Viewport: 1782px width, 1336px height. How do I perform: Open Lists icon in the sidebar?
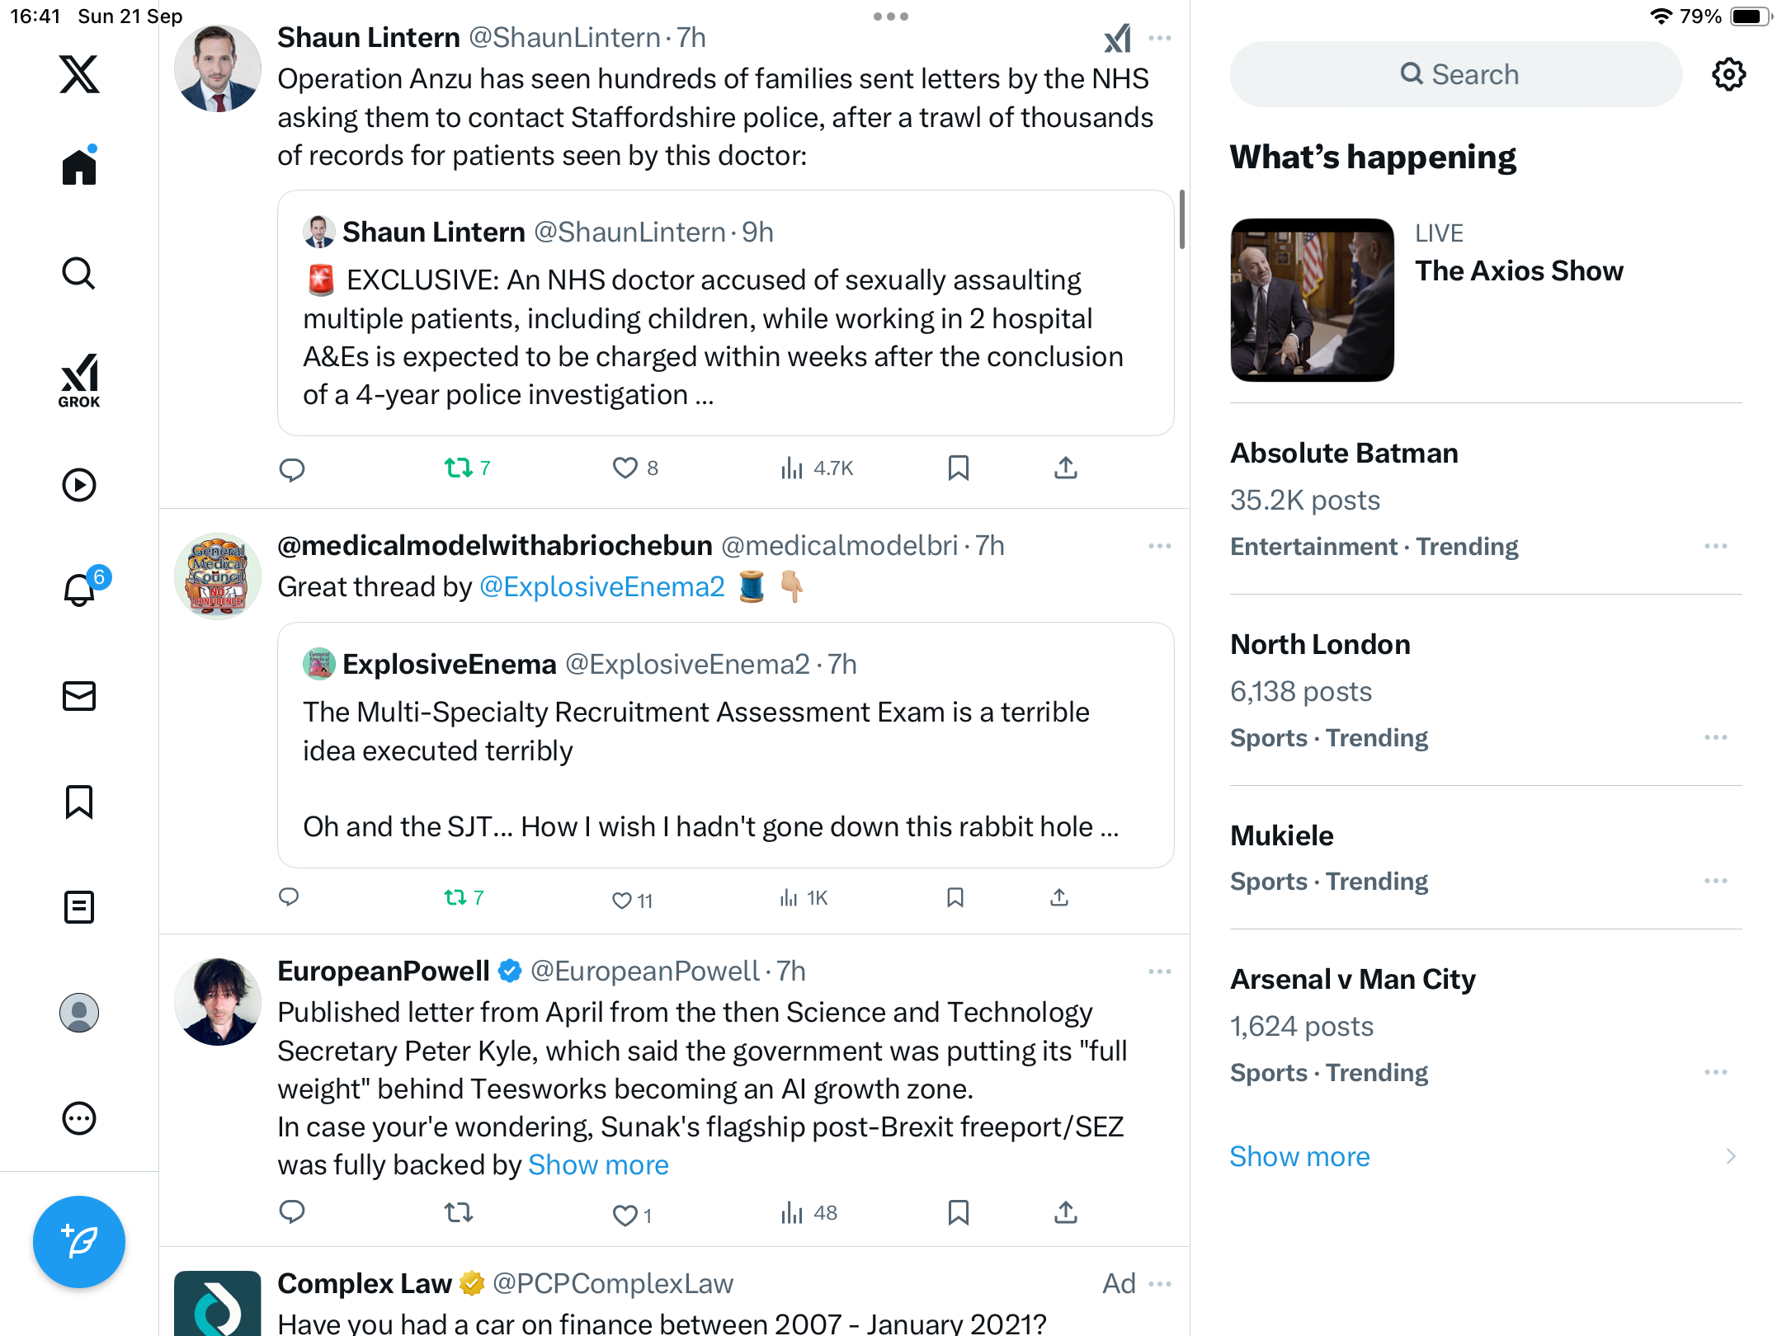tap(79, 907)
